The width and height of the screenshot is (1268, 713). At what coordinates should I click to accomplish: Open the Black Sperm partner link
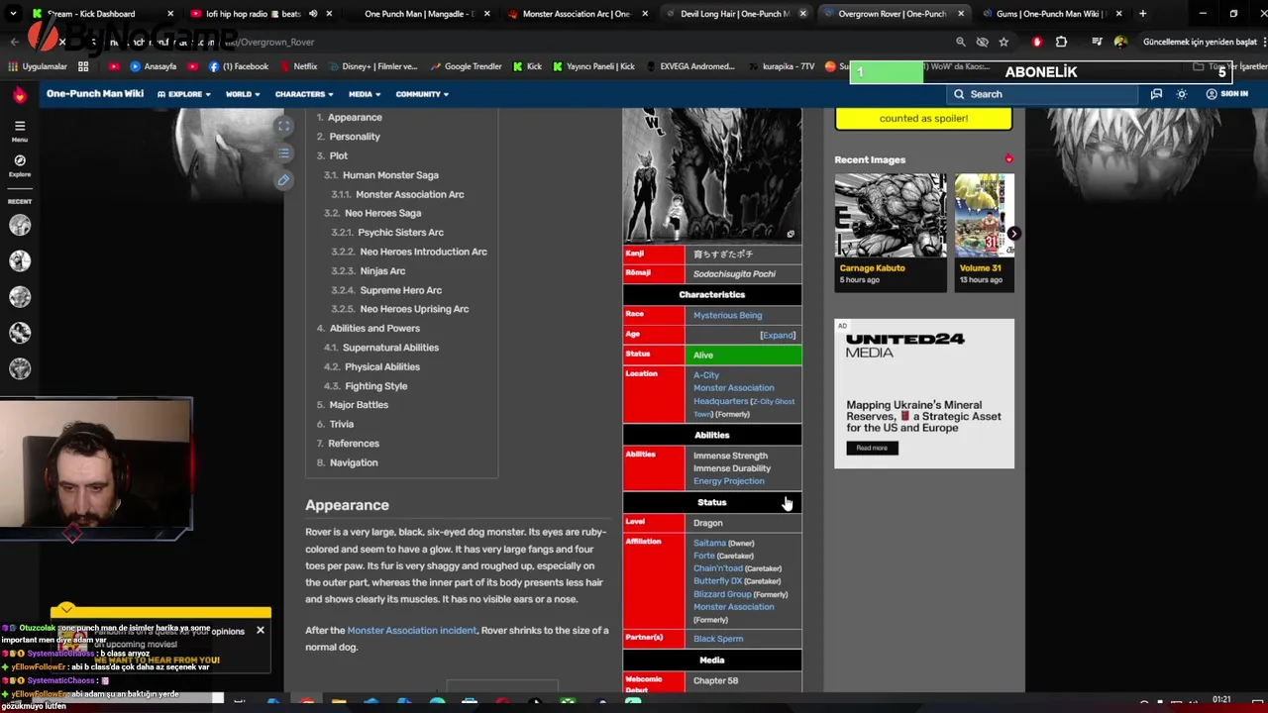coord(718,639)
